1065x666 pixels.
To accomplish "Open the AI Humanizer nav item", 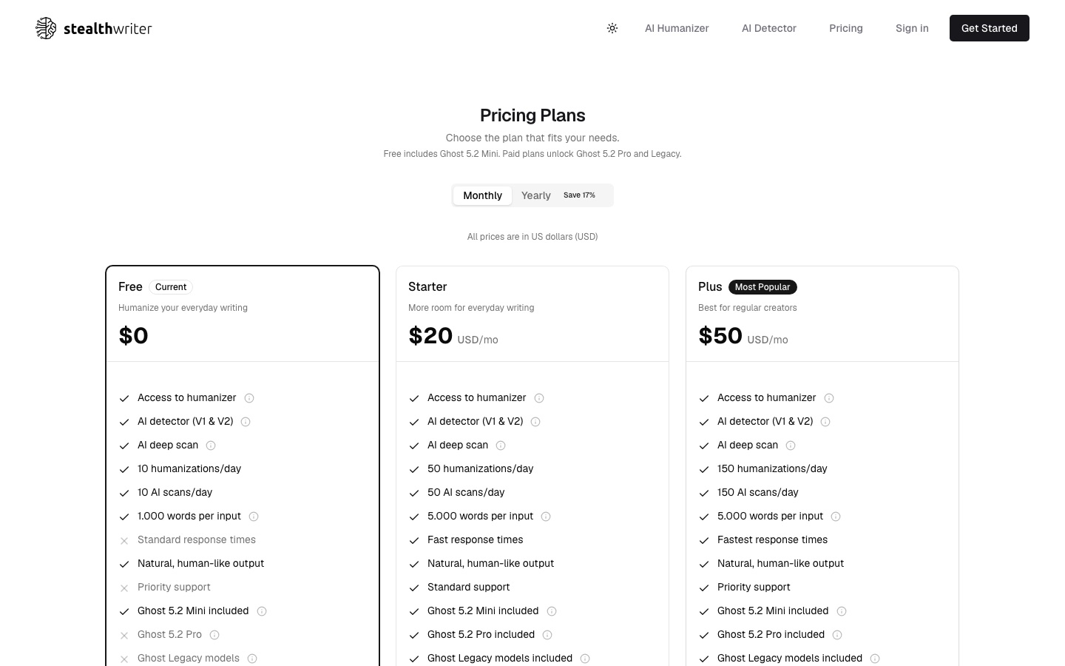I will 677,28.
